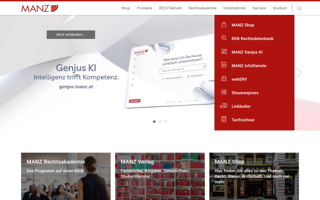Viewport: 320px width, 200px height.
Task: Open the MANZ Shop storefront card
Action: click(x=254, y=177)
